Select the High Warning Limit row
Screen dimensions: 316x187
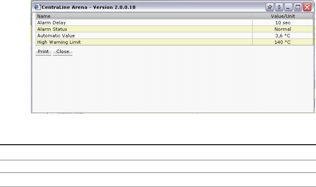click(174, 42)
